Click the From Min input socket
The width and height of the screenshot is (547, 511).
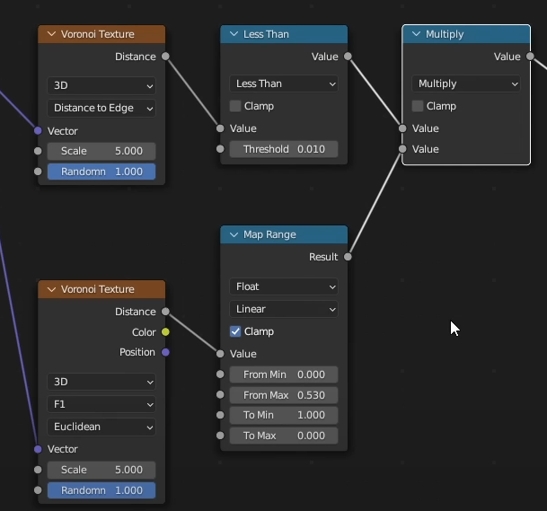220,374
